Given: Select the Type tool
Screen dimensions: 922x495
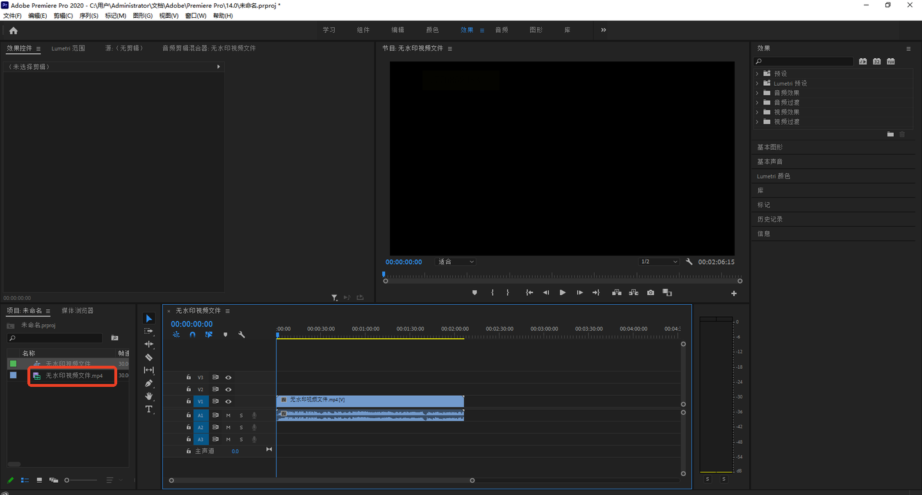Looking at the screenshot, I should tap(149, 409).
